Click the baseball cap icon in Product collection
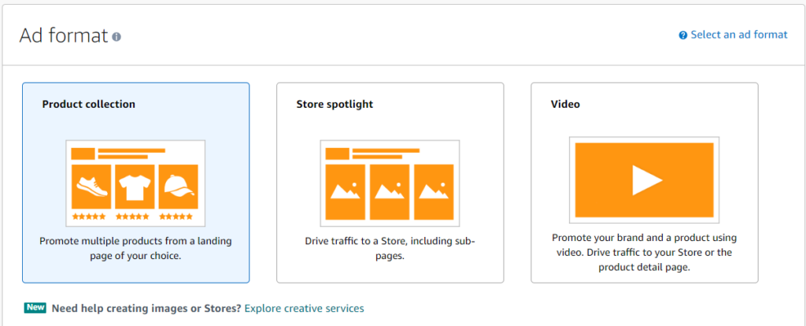This screenshot has width=806, height=326. pos(179,186)
